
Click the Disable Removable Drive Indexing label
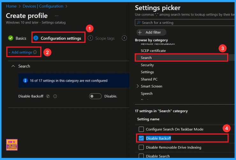[173, 147]
